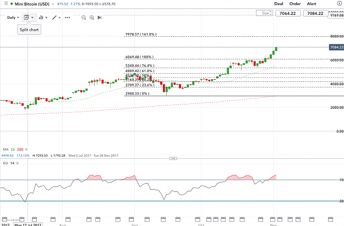Expand the chart type dropdown arrow
Viewport: 344px width, 226px height.
point(46,18)
